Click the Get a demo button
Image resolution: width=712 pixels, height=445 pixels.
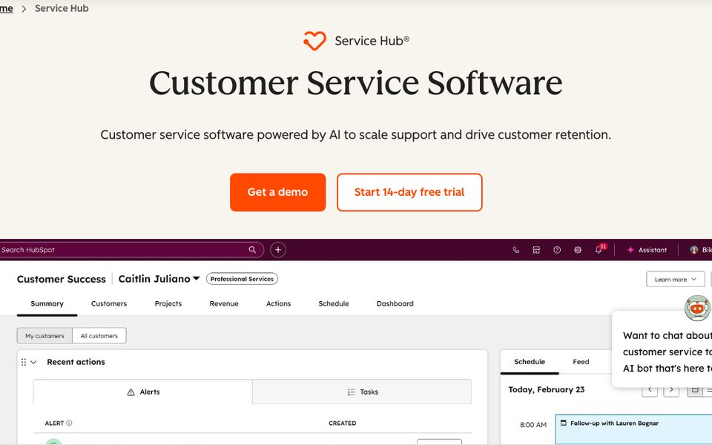(x=278, y=192)
